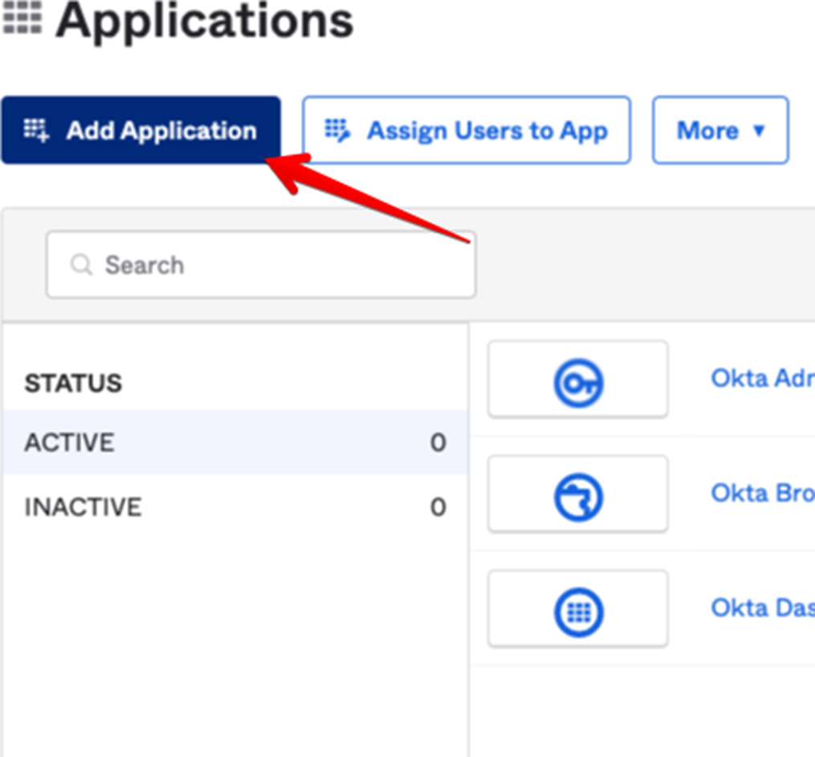The width and height of the screenshot is (815, 757).
Task: Open the Okta Browser application link
Action: coord(761,492)
